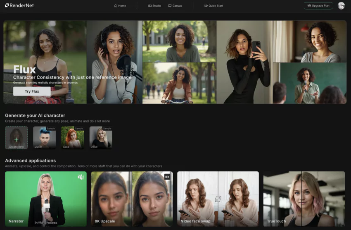Click the swap arrows icon
The height and width of the screenshot is (230, 351).
point(218,199)
